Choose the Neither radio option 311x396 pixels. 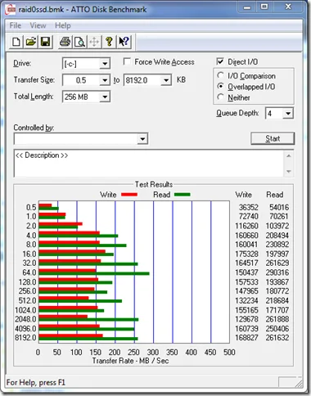(220, 97)
